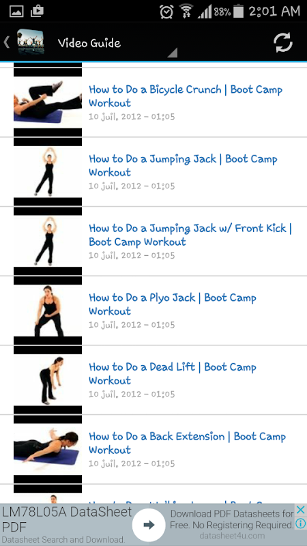Viewport: 307px width, 546px height.
Task: Tap the back chevron beside the app icon
Action: tap(6, 42)
